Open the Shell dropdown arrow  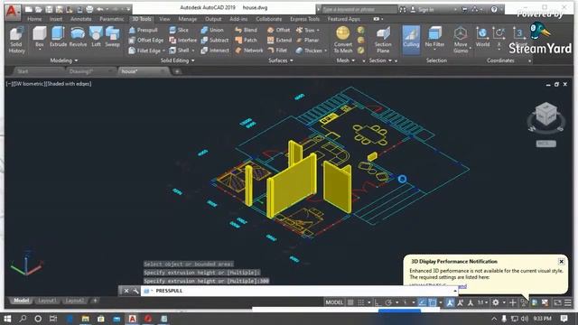coord(192,51)
